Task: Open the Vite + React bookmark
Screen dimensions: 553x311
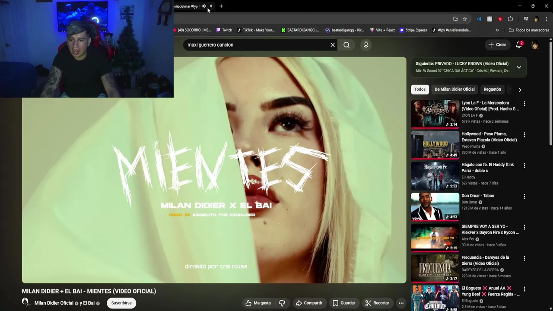Action: (382, 30)
